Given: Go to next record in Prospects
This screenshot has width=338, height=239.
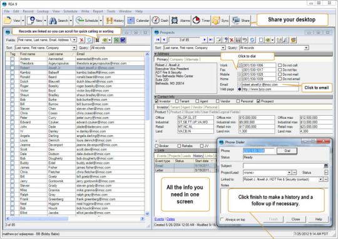Looking at the screenshot, I should pyautogui.click(x=204, y=39).
